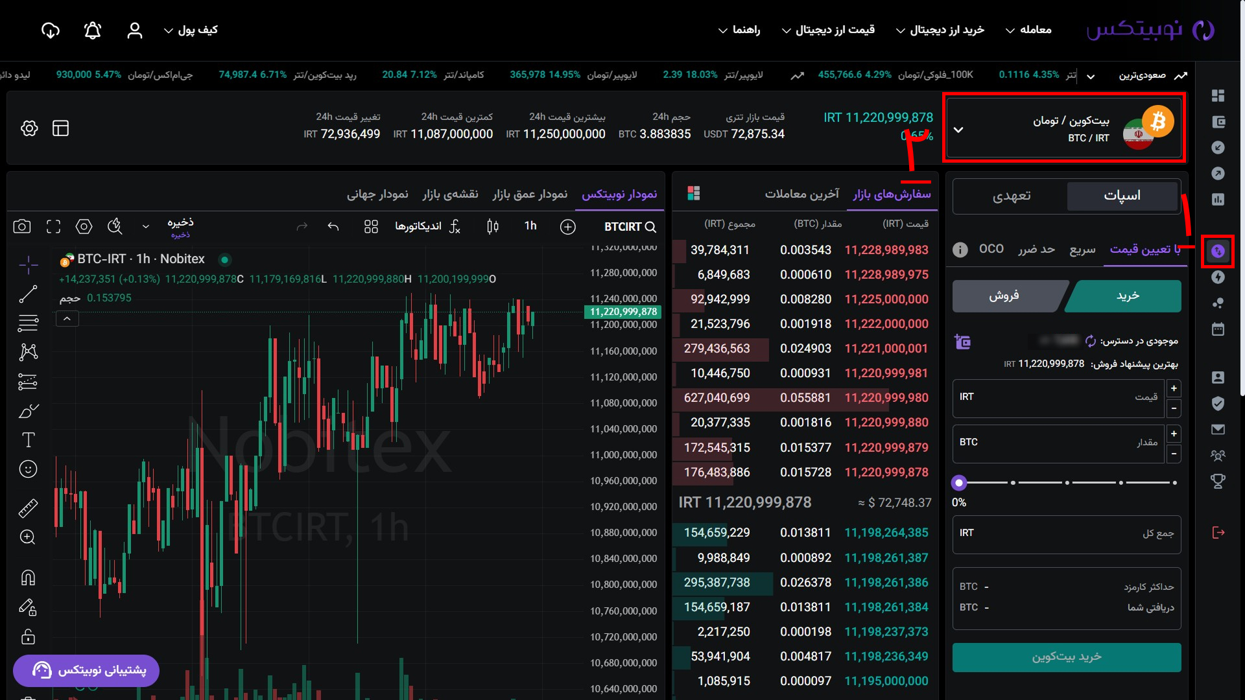The width and height of the screenshot is (1245, 700).
Task: Open the dashboard icon in right sidebar
Action: [x=1218, y=96]
